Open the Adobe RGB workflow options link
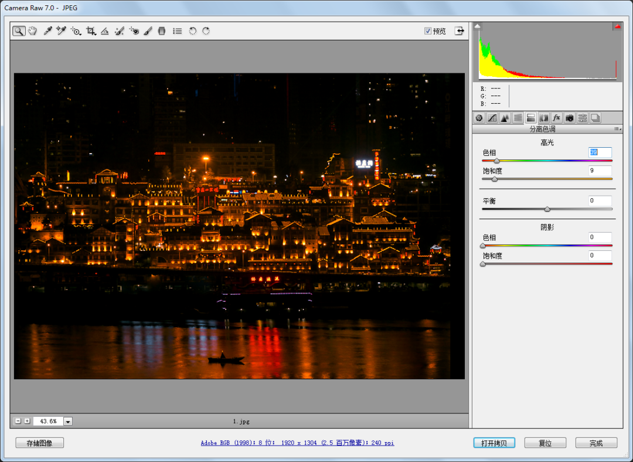This screenshot has width=633, height=462. click(298, 443)
